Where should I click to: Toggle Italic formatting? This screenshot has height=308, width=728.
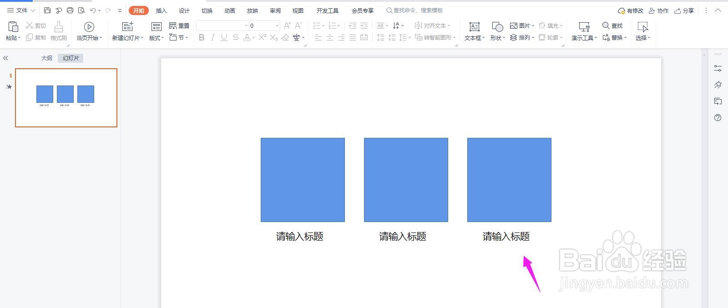pyautogui.click(x=212, y=37)
